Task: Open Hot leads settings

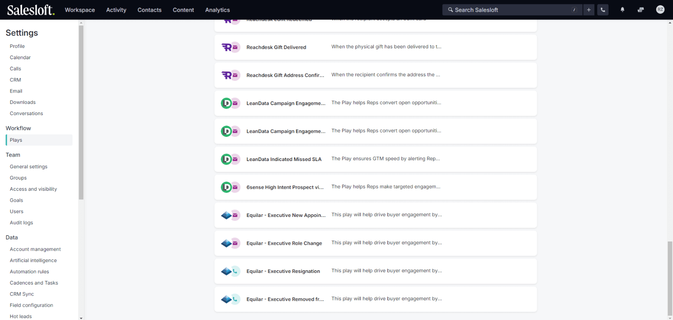Action: pos(21,316)
